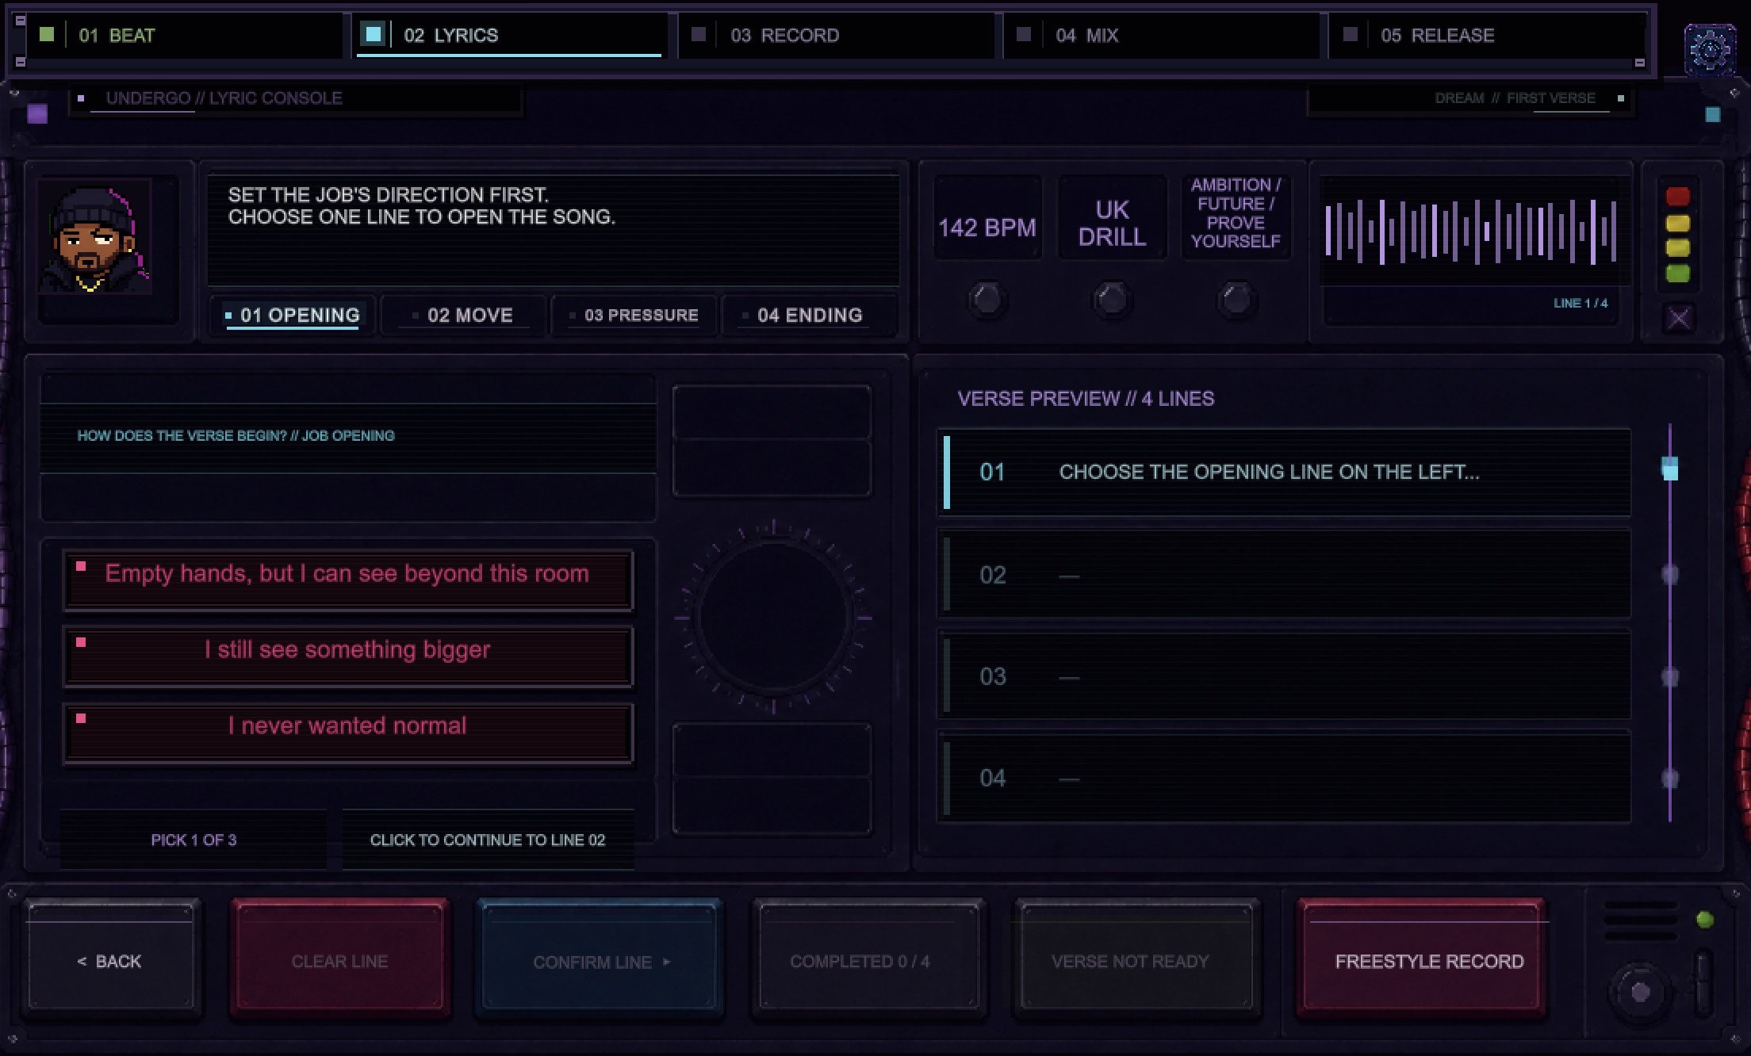Select the 04 ENDING line tab
The height and width of the screenshot is (1056, 1751).
point(810,316)
